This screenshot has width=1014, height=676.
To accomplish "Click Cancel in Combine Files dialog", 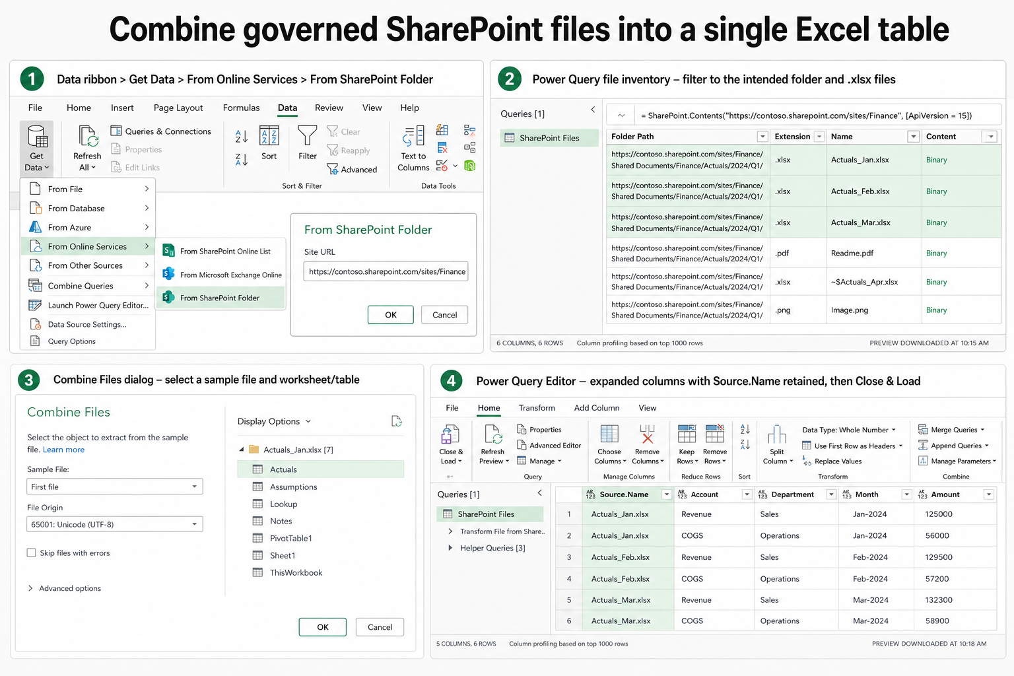I will (380, 627).
